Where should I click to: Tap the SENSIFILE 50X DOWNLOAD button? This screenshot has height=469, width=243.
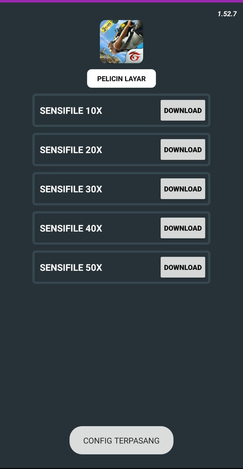(183, 268)
